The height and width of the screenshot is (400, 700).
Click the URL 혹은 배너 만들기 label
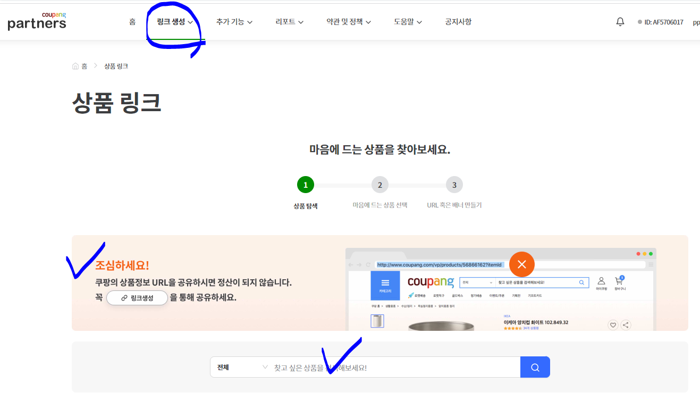454,205
